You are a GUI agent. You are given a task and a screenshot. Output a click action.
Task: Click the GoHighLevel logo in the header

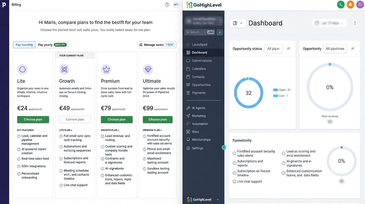coord(204,5)
